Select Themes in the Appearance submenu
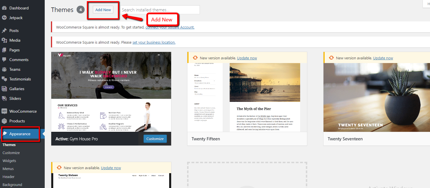The height and width of the screenshot is (188, 430). (x=9, y=145)
